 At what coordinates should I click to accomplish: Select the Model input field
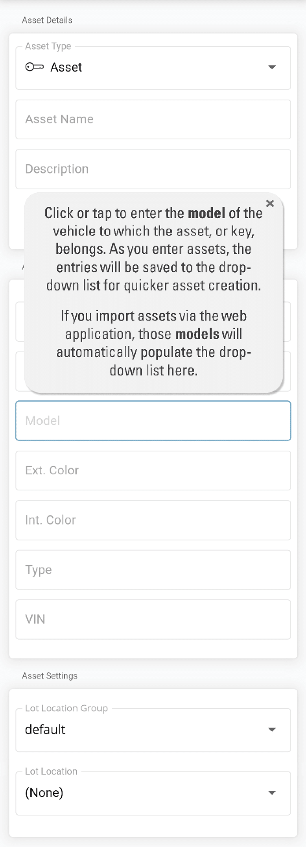pyautogui.click(x=153, y=421)
